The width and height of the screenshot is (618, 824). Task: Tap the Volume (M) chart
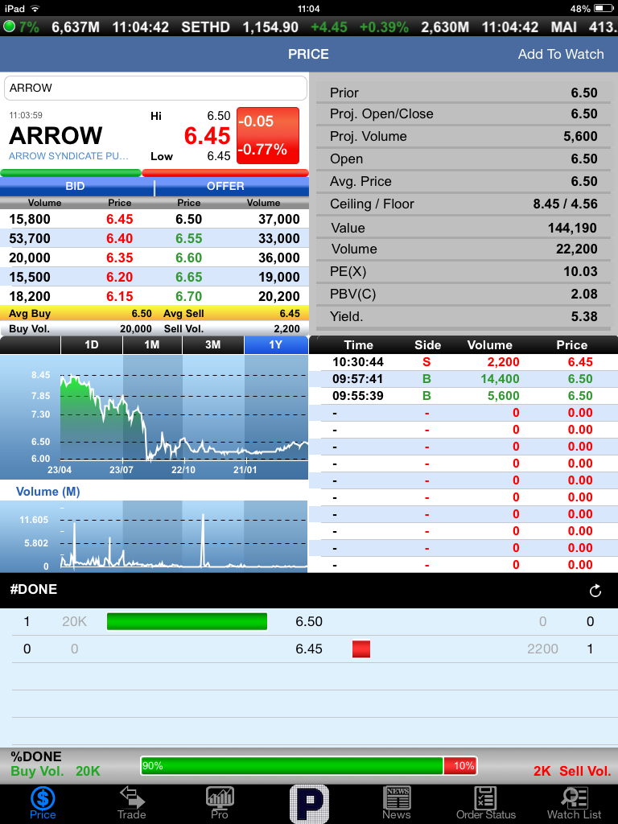click(x=154, y=536)
